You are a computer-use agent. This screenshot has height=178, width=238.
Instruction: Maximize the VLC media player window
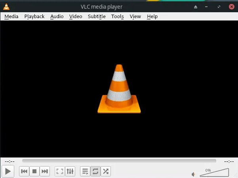click(x=219, y=7)
